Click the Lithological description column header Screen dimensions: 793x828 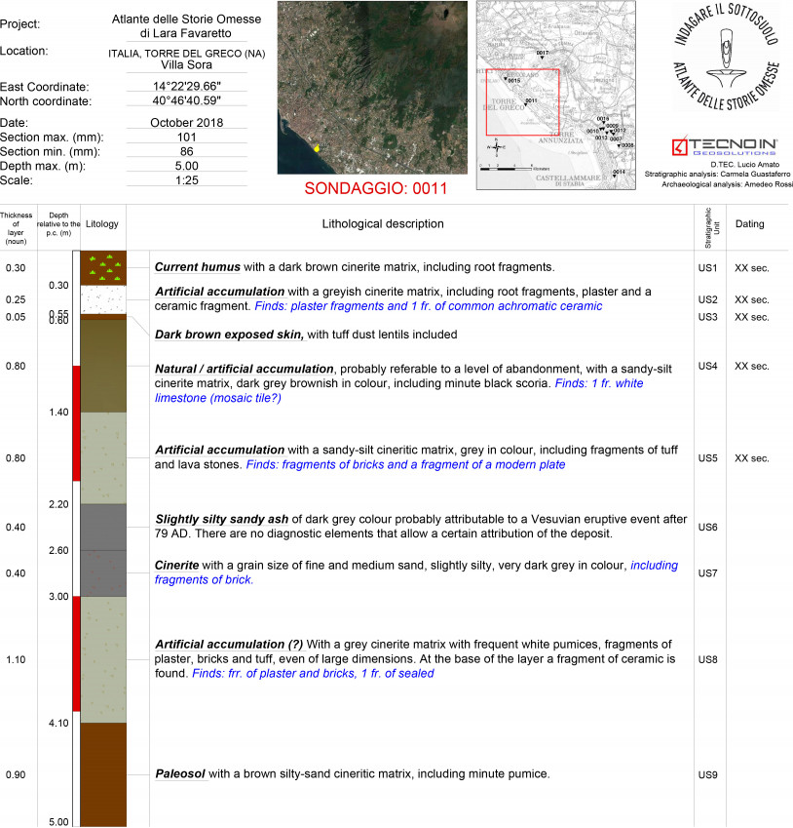pyautogui.click(x=409, y=224)
